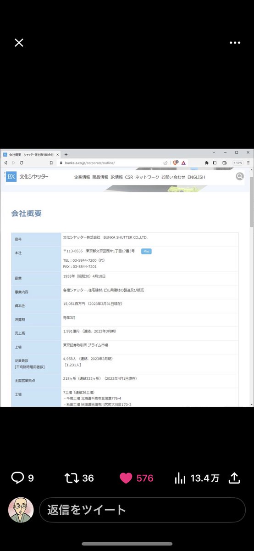Image resolution: width=254 pixels, height=551 pixels.
Task: Click the site search magnifier icon
Action: [240, 176]
